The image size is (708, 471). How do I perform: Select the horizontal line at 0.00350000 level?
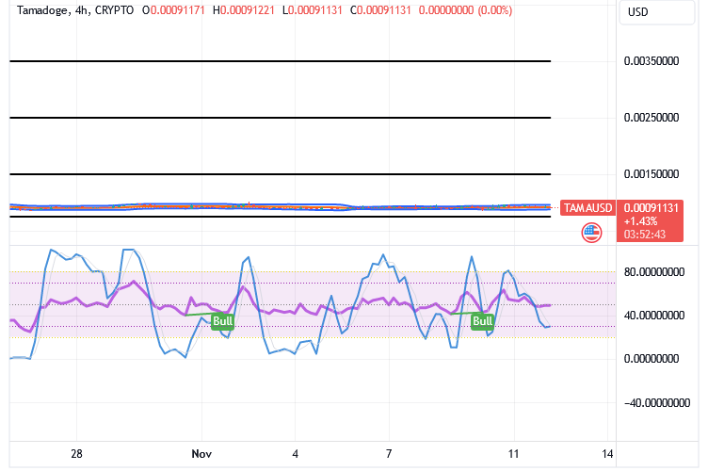pos(280,61)
